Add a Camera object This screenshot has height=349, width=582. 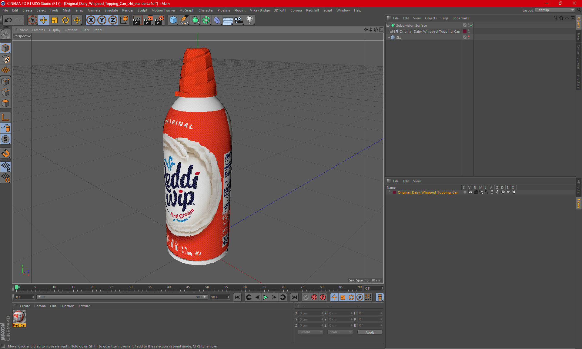[x=239, y=20]
